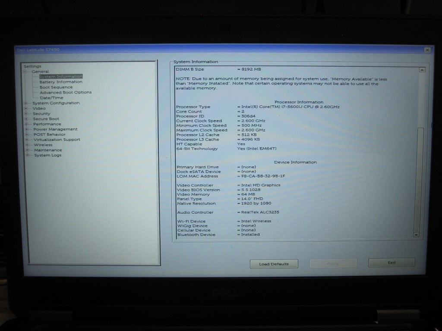Select the Security category
442x331 pixels.
[x=41, y=114]
